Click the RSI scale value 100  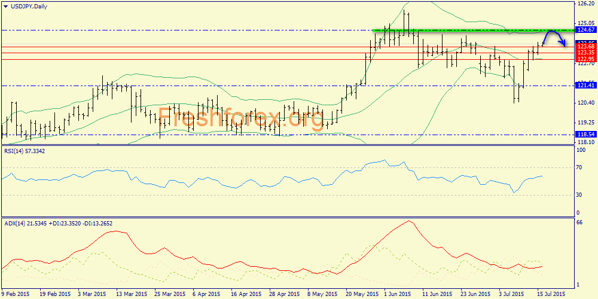[x=581, y=150]
